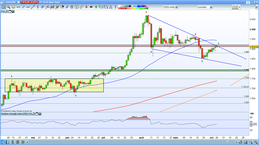
Task: Open the alert bell tool
Action: tap(13, 7)
